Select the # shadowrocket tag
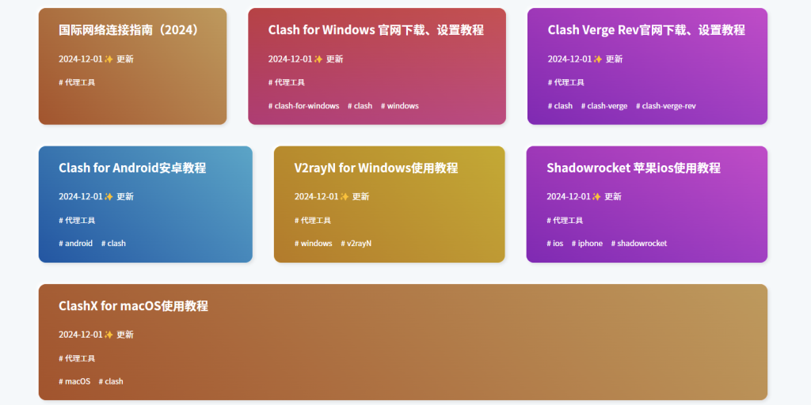The image size is (811, 405). click(x=638, y=244)
